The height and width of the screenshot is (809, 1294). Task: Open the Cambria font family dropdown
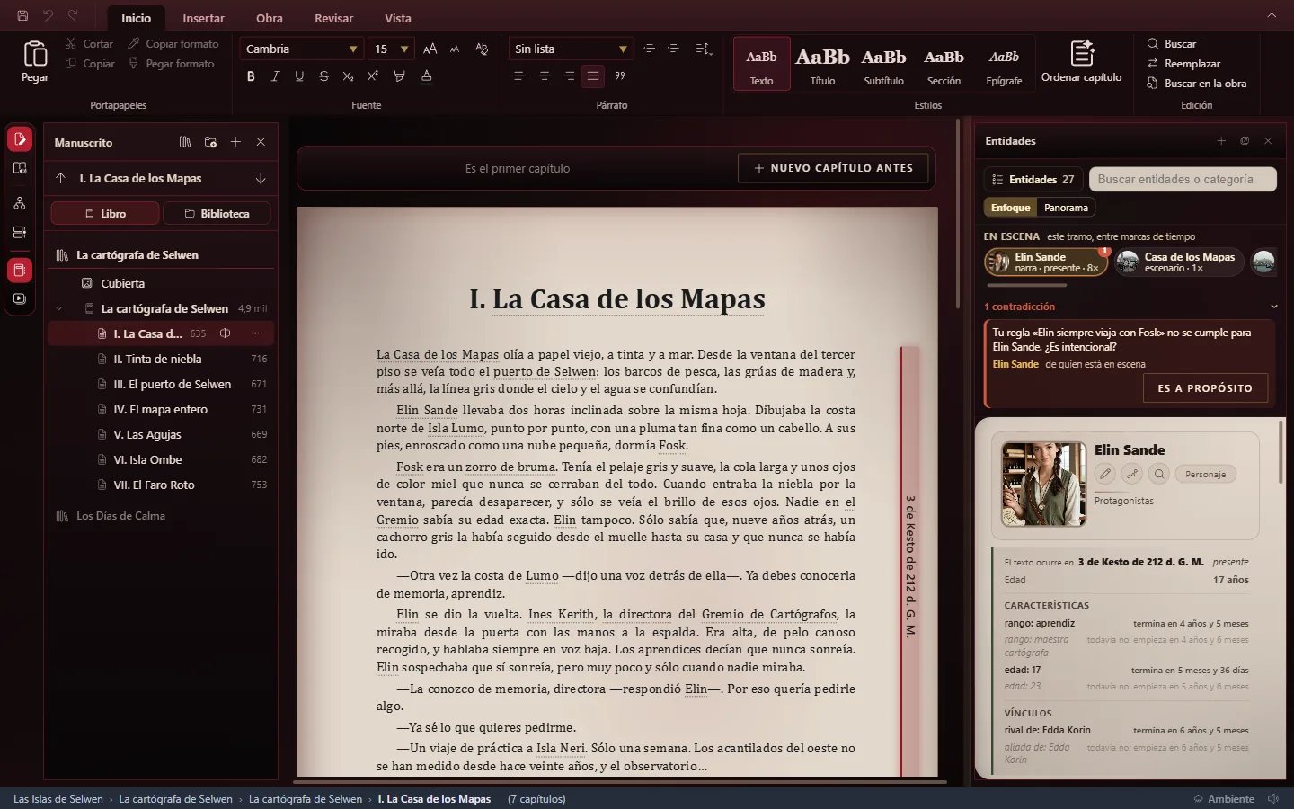coord(301,49)
